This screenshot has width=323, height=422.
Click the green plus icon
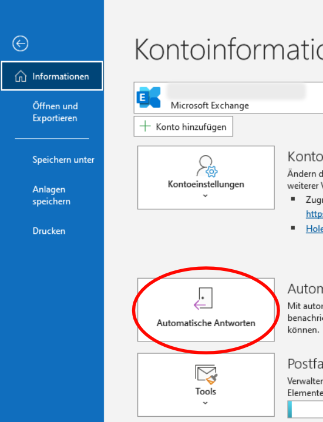tap(145, 126)
